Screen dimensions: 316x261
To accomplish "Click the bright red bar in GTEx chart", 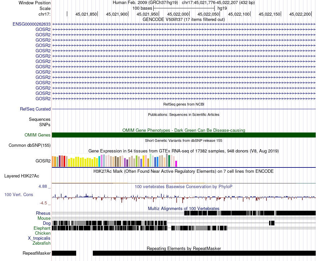I will (x=64, y=161).
